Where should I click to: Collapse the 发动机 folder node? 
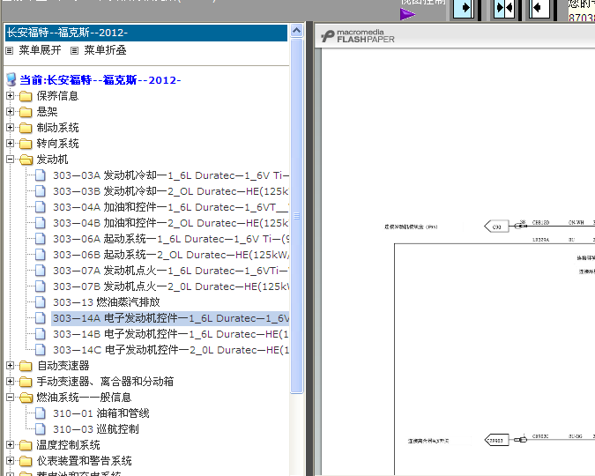(11, 160)
